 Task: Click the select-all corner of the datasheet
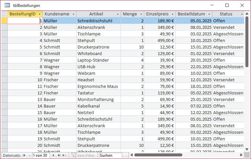click(x=4, y=14)
